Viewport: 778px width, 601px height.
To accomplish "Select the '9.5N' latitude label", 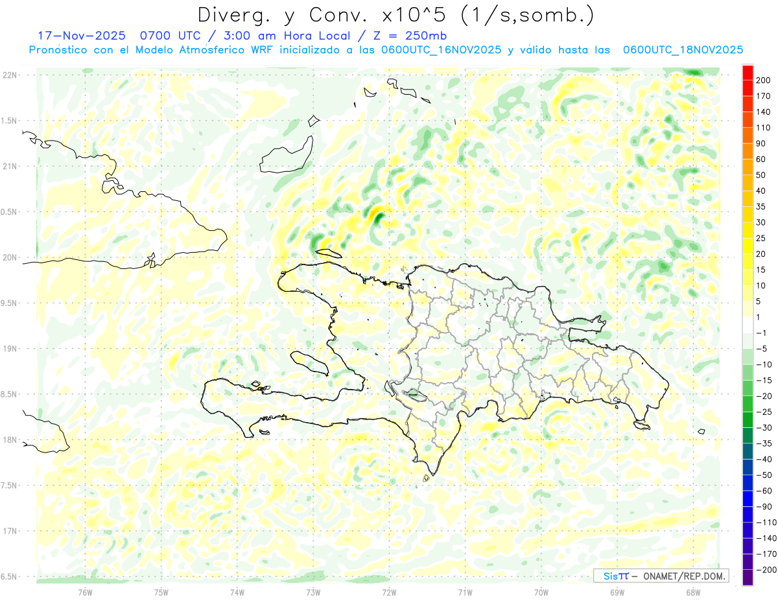I will [x=10, y=303].
